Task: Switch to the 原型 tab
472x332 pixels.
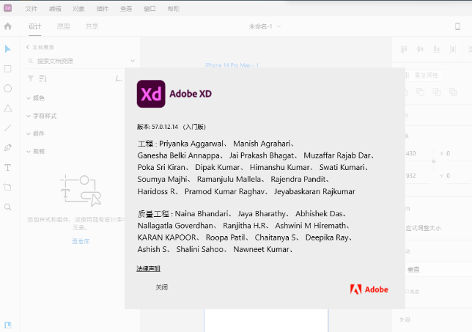Action: point(64,26)
